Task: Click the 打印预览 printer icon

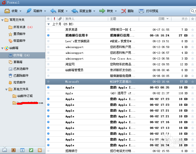Action: pos(141,11)
